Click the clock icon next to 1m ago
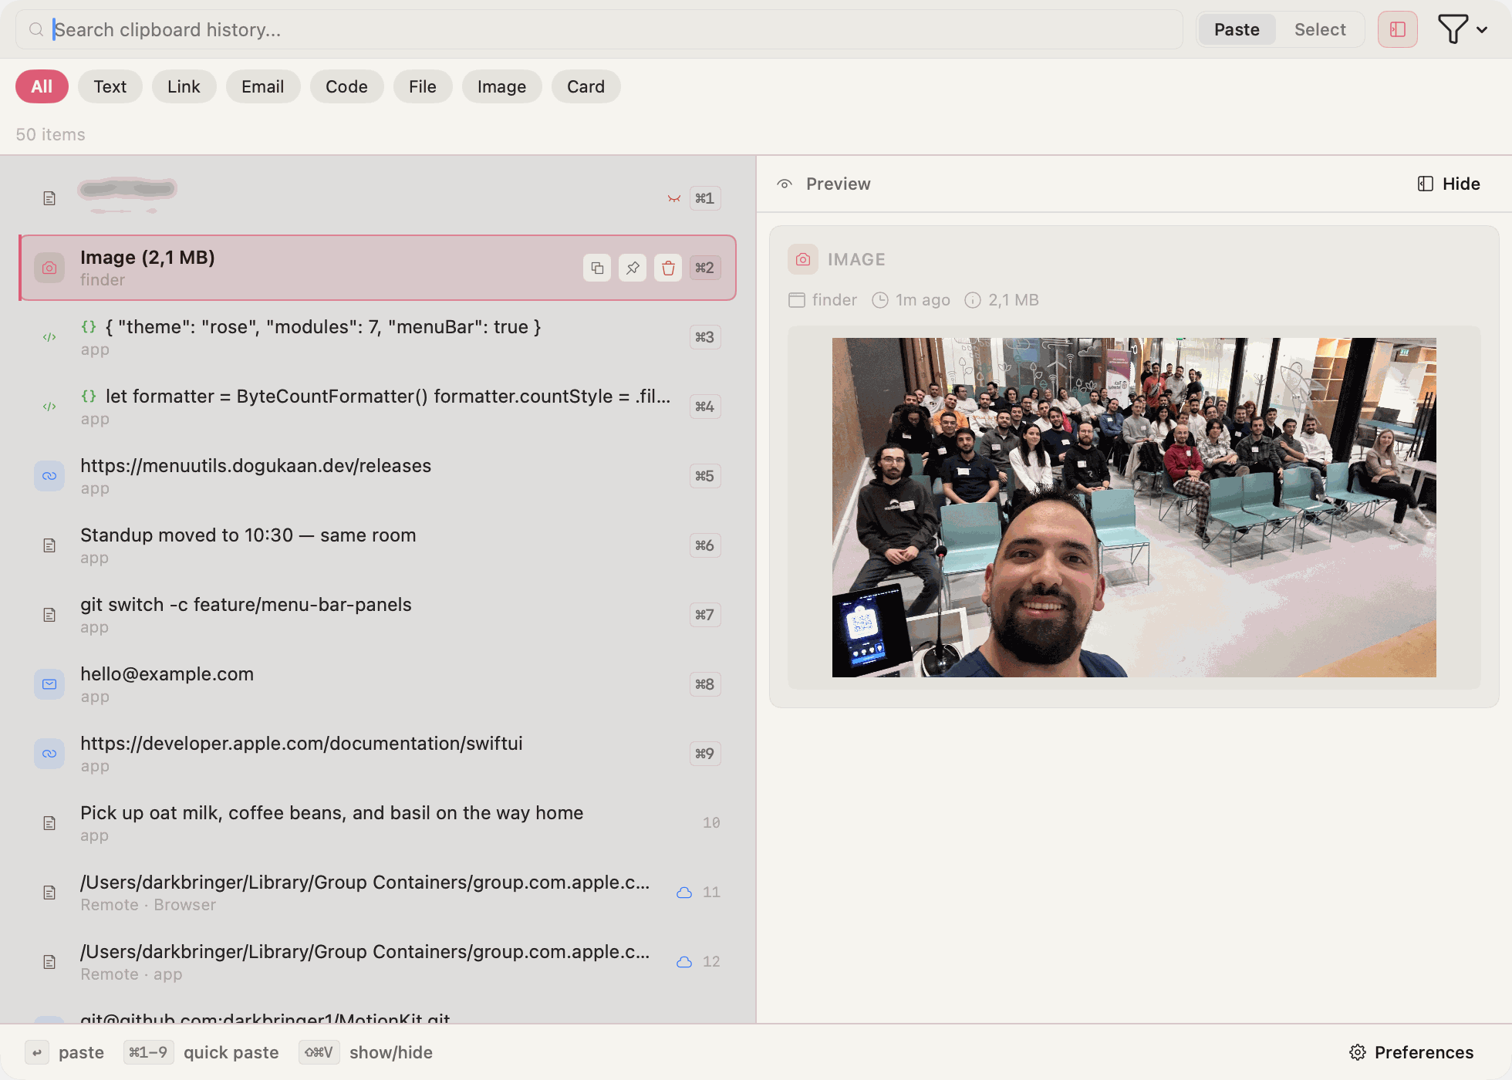Screen dimensions: 1512x1080 [x=880, y=300]
